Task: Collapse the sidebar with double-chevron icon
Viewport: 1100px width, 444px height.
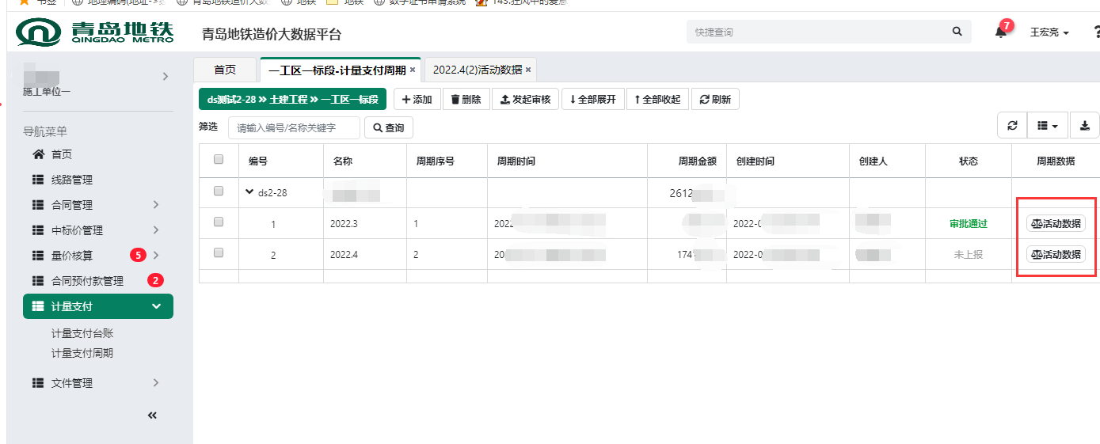Action: tap(152, 416)
